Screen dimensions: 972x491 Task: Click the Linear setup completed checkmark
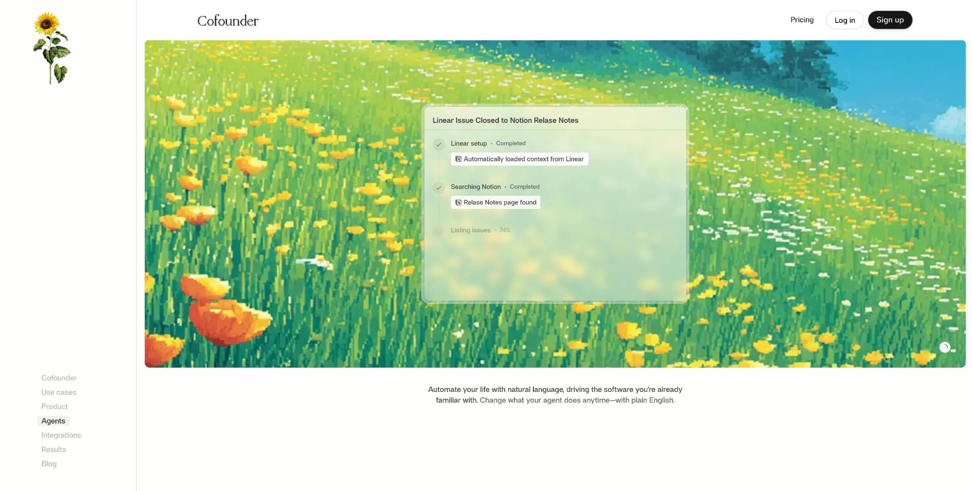[x=439, y=144]
